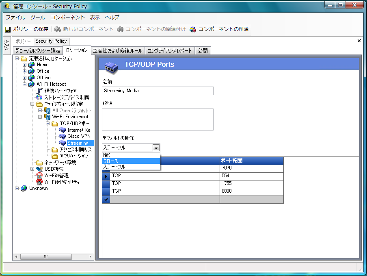The height and width of the screenshot is (276, 367).
Task: Click the Wi-Fi security icon
Action: pos(39,182)
